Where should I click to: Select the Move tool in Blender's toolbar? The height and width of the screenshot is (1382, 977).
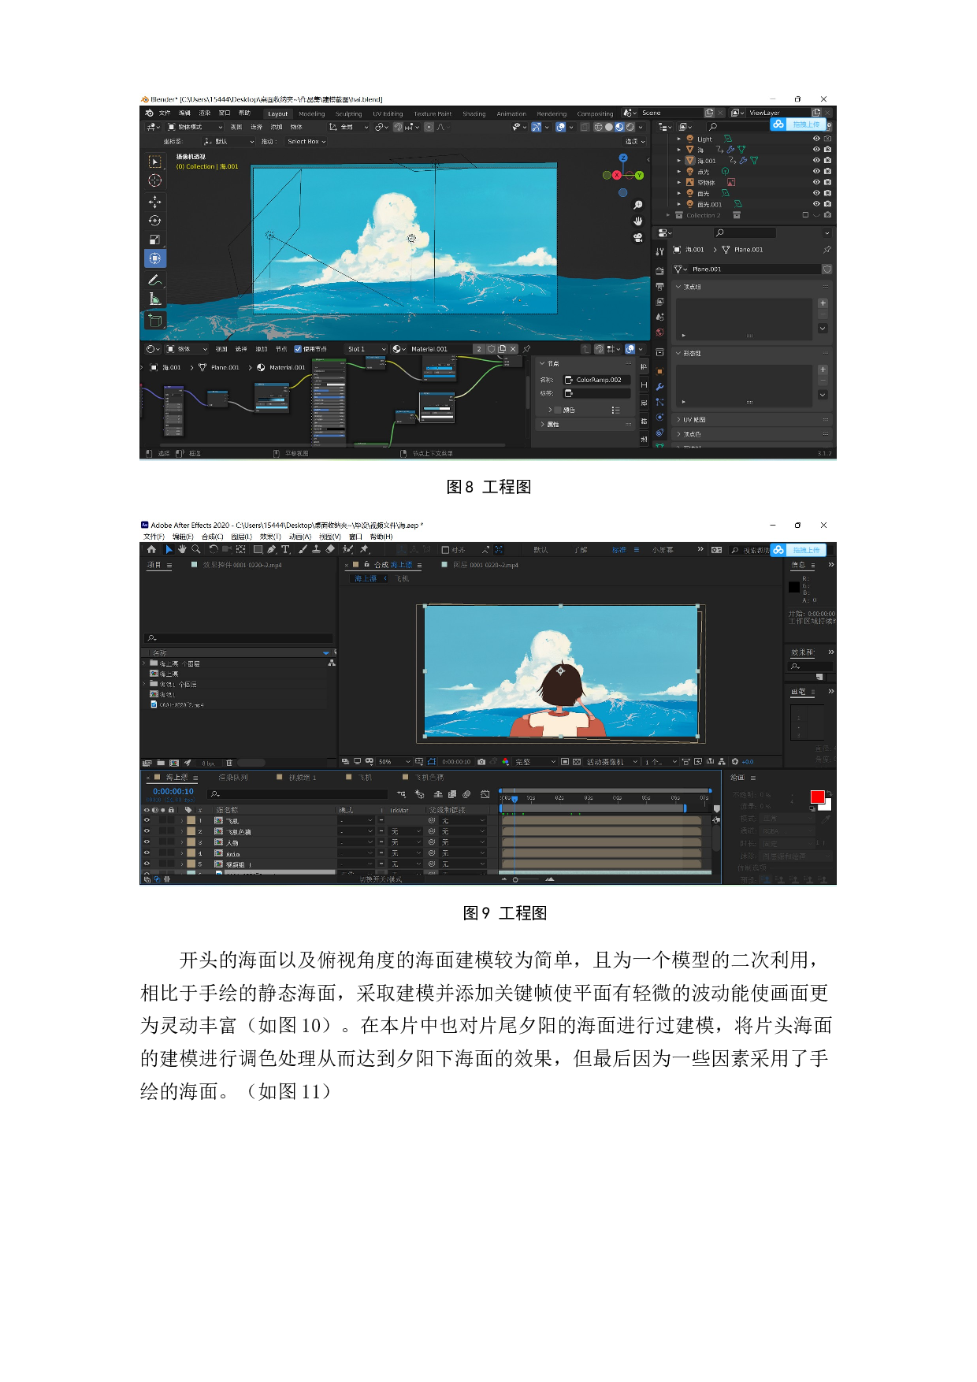click(x=154, y=202)
